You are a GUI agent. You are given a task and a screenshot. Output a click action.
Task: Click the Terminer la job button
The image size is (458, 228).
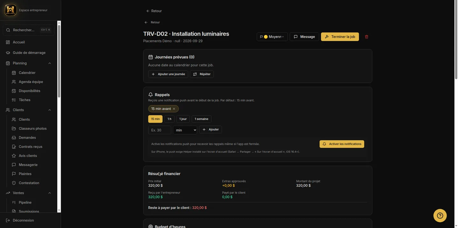340,37
